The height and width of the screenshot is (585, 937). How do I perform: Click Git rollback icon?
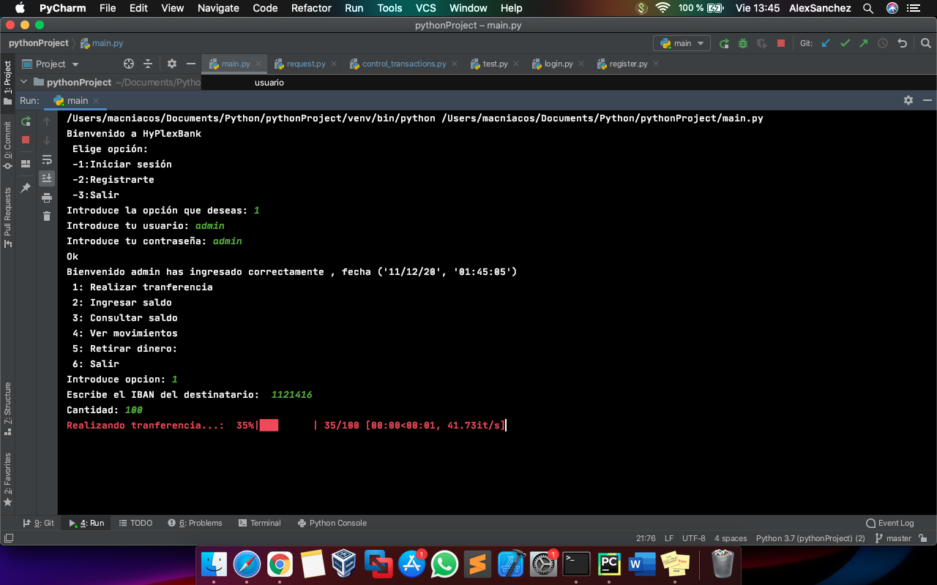pyautogui.click(x=902, y=43)
